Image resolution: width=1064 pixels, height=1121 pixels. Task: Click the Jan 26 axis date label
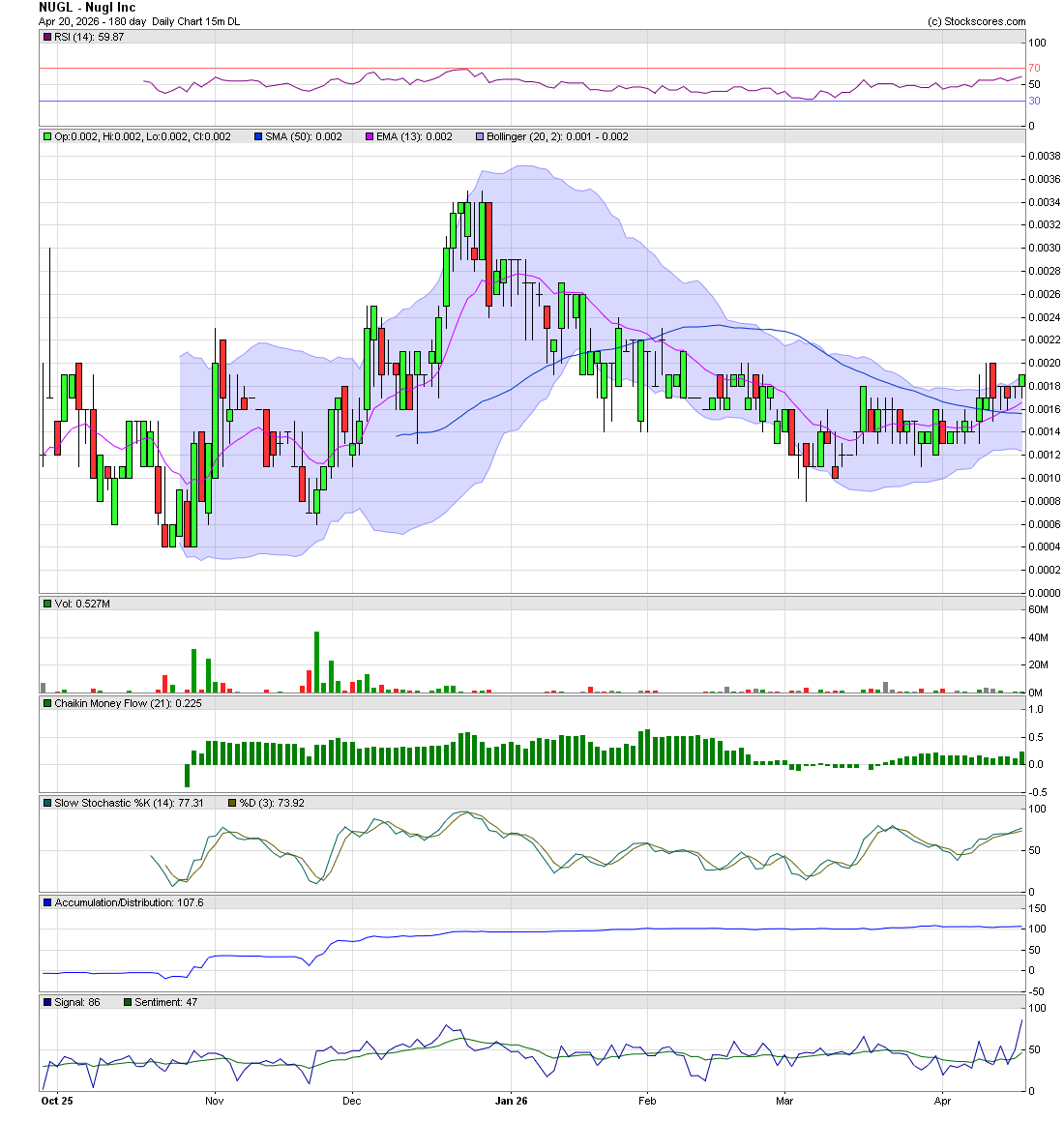(x=511, y=1101)
